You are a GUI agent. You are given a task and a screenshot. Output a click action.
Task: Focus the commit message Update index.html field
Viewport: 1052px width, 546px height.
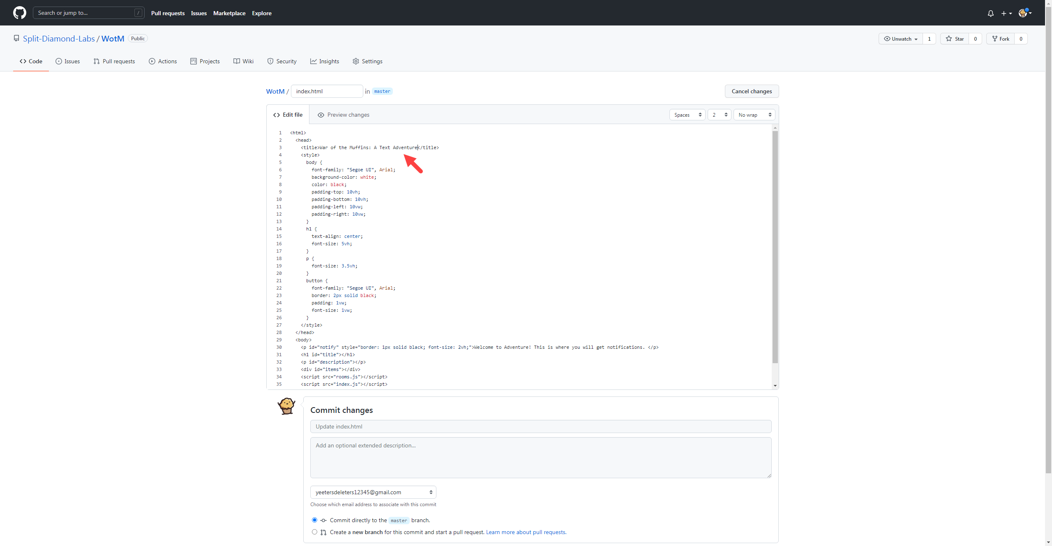tap(541, 426)
